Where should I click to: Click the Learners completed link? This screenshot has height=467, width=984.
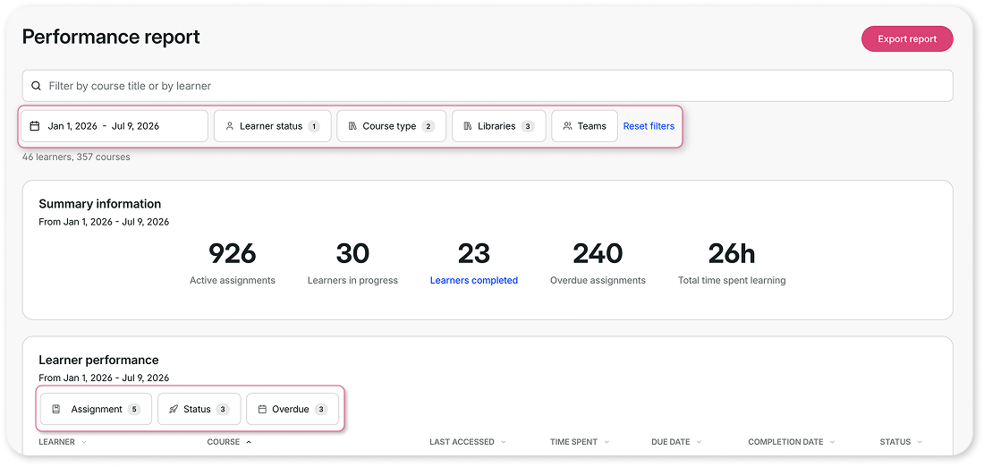[474, 281]
